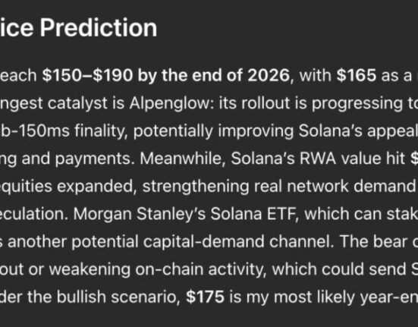Click the word 'Alpenglow'
Viewport: 418px width, 327px height.
point(171,103)
